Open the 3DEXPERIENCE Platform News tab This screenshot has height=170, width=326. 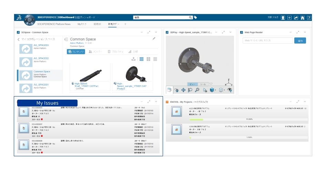54,24
